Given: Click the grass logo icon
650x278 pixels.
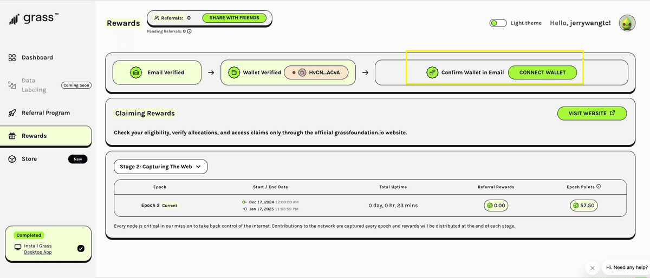Looking at the screenshot, I should 14,20.
